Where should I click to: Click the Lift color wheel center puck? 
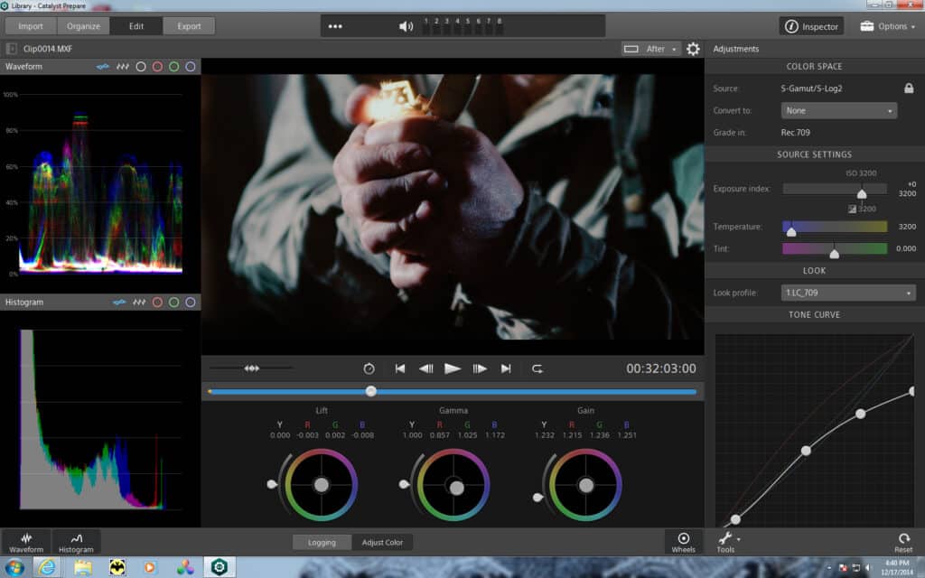pos(322,485)
